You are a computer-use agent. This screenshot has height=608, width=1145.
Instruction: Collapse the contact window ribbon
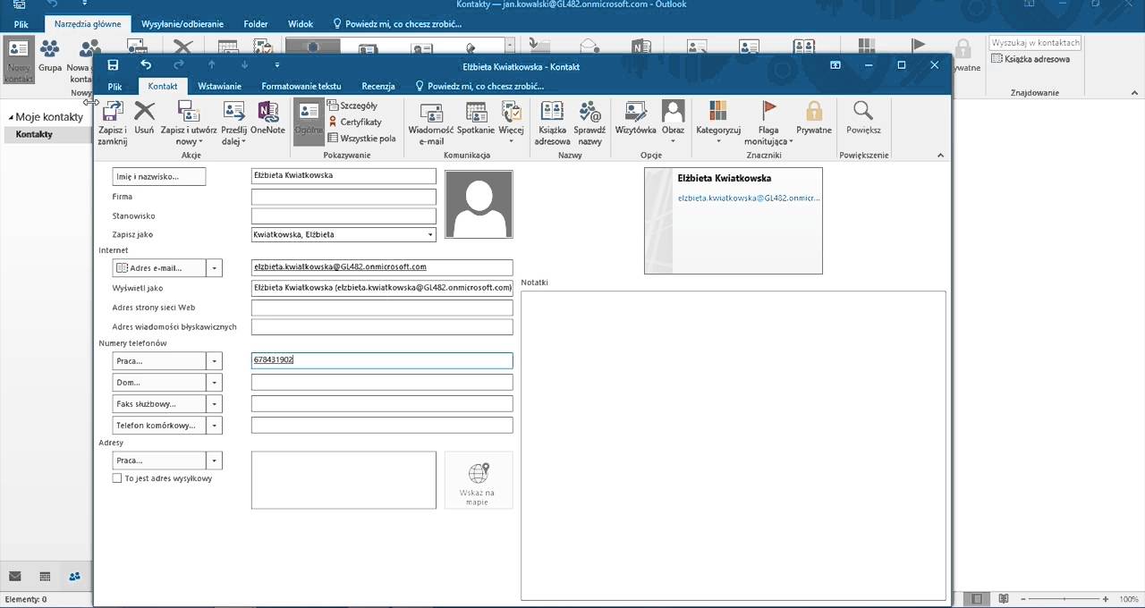(x=940, y=156)
